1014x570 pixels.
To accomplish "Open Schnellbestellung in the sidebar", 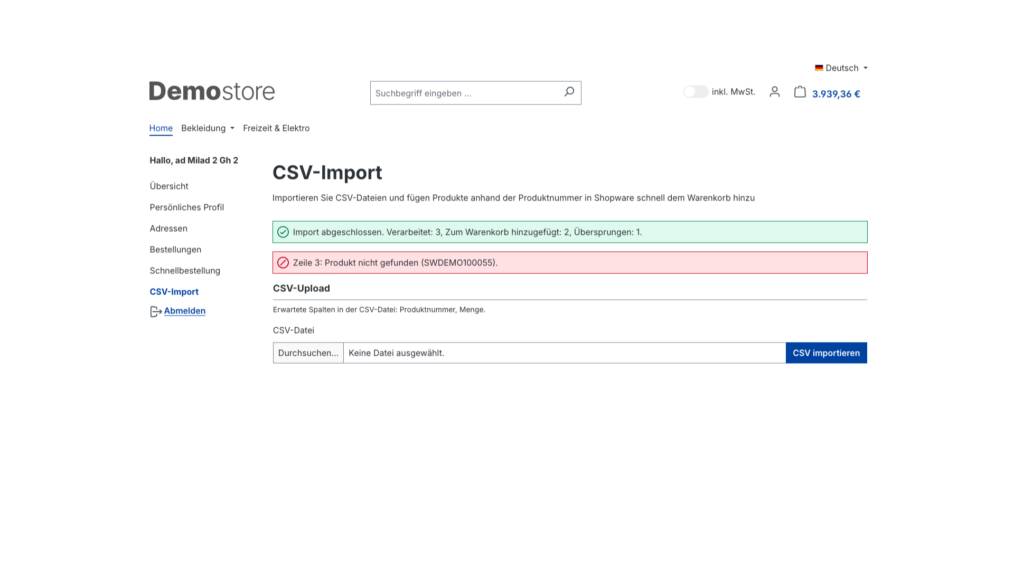I will tap(185, 271).
